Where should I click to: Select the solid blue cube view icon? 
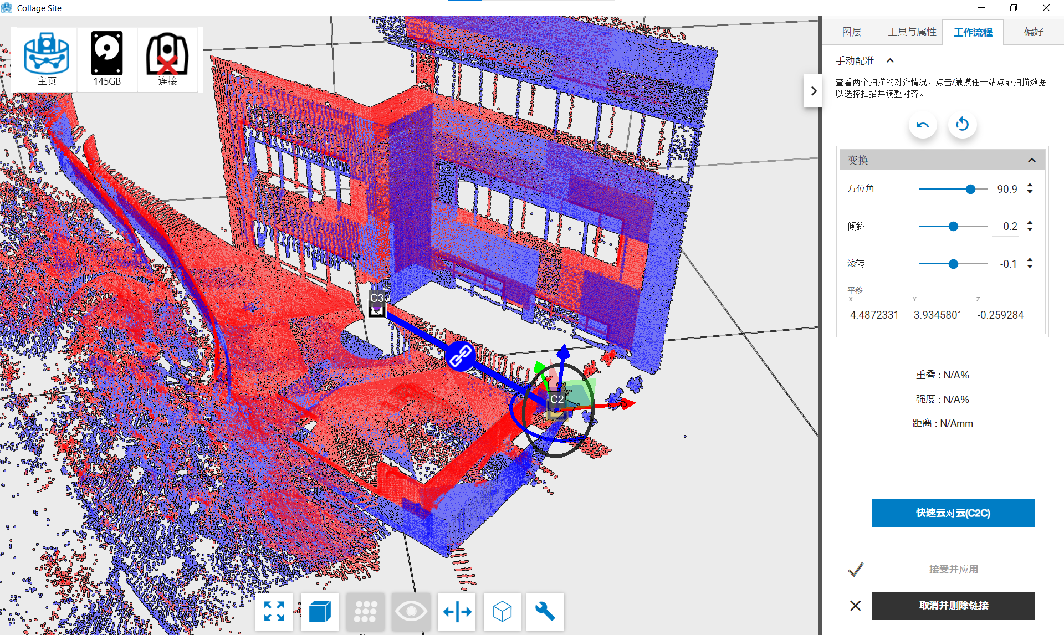tap(320, 612)
